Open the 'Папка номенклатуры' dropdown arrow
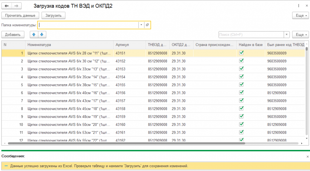The image size is (310, 171). pyautogui.click(x=141, y=25)
